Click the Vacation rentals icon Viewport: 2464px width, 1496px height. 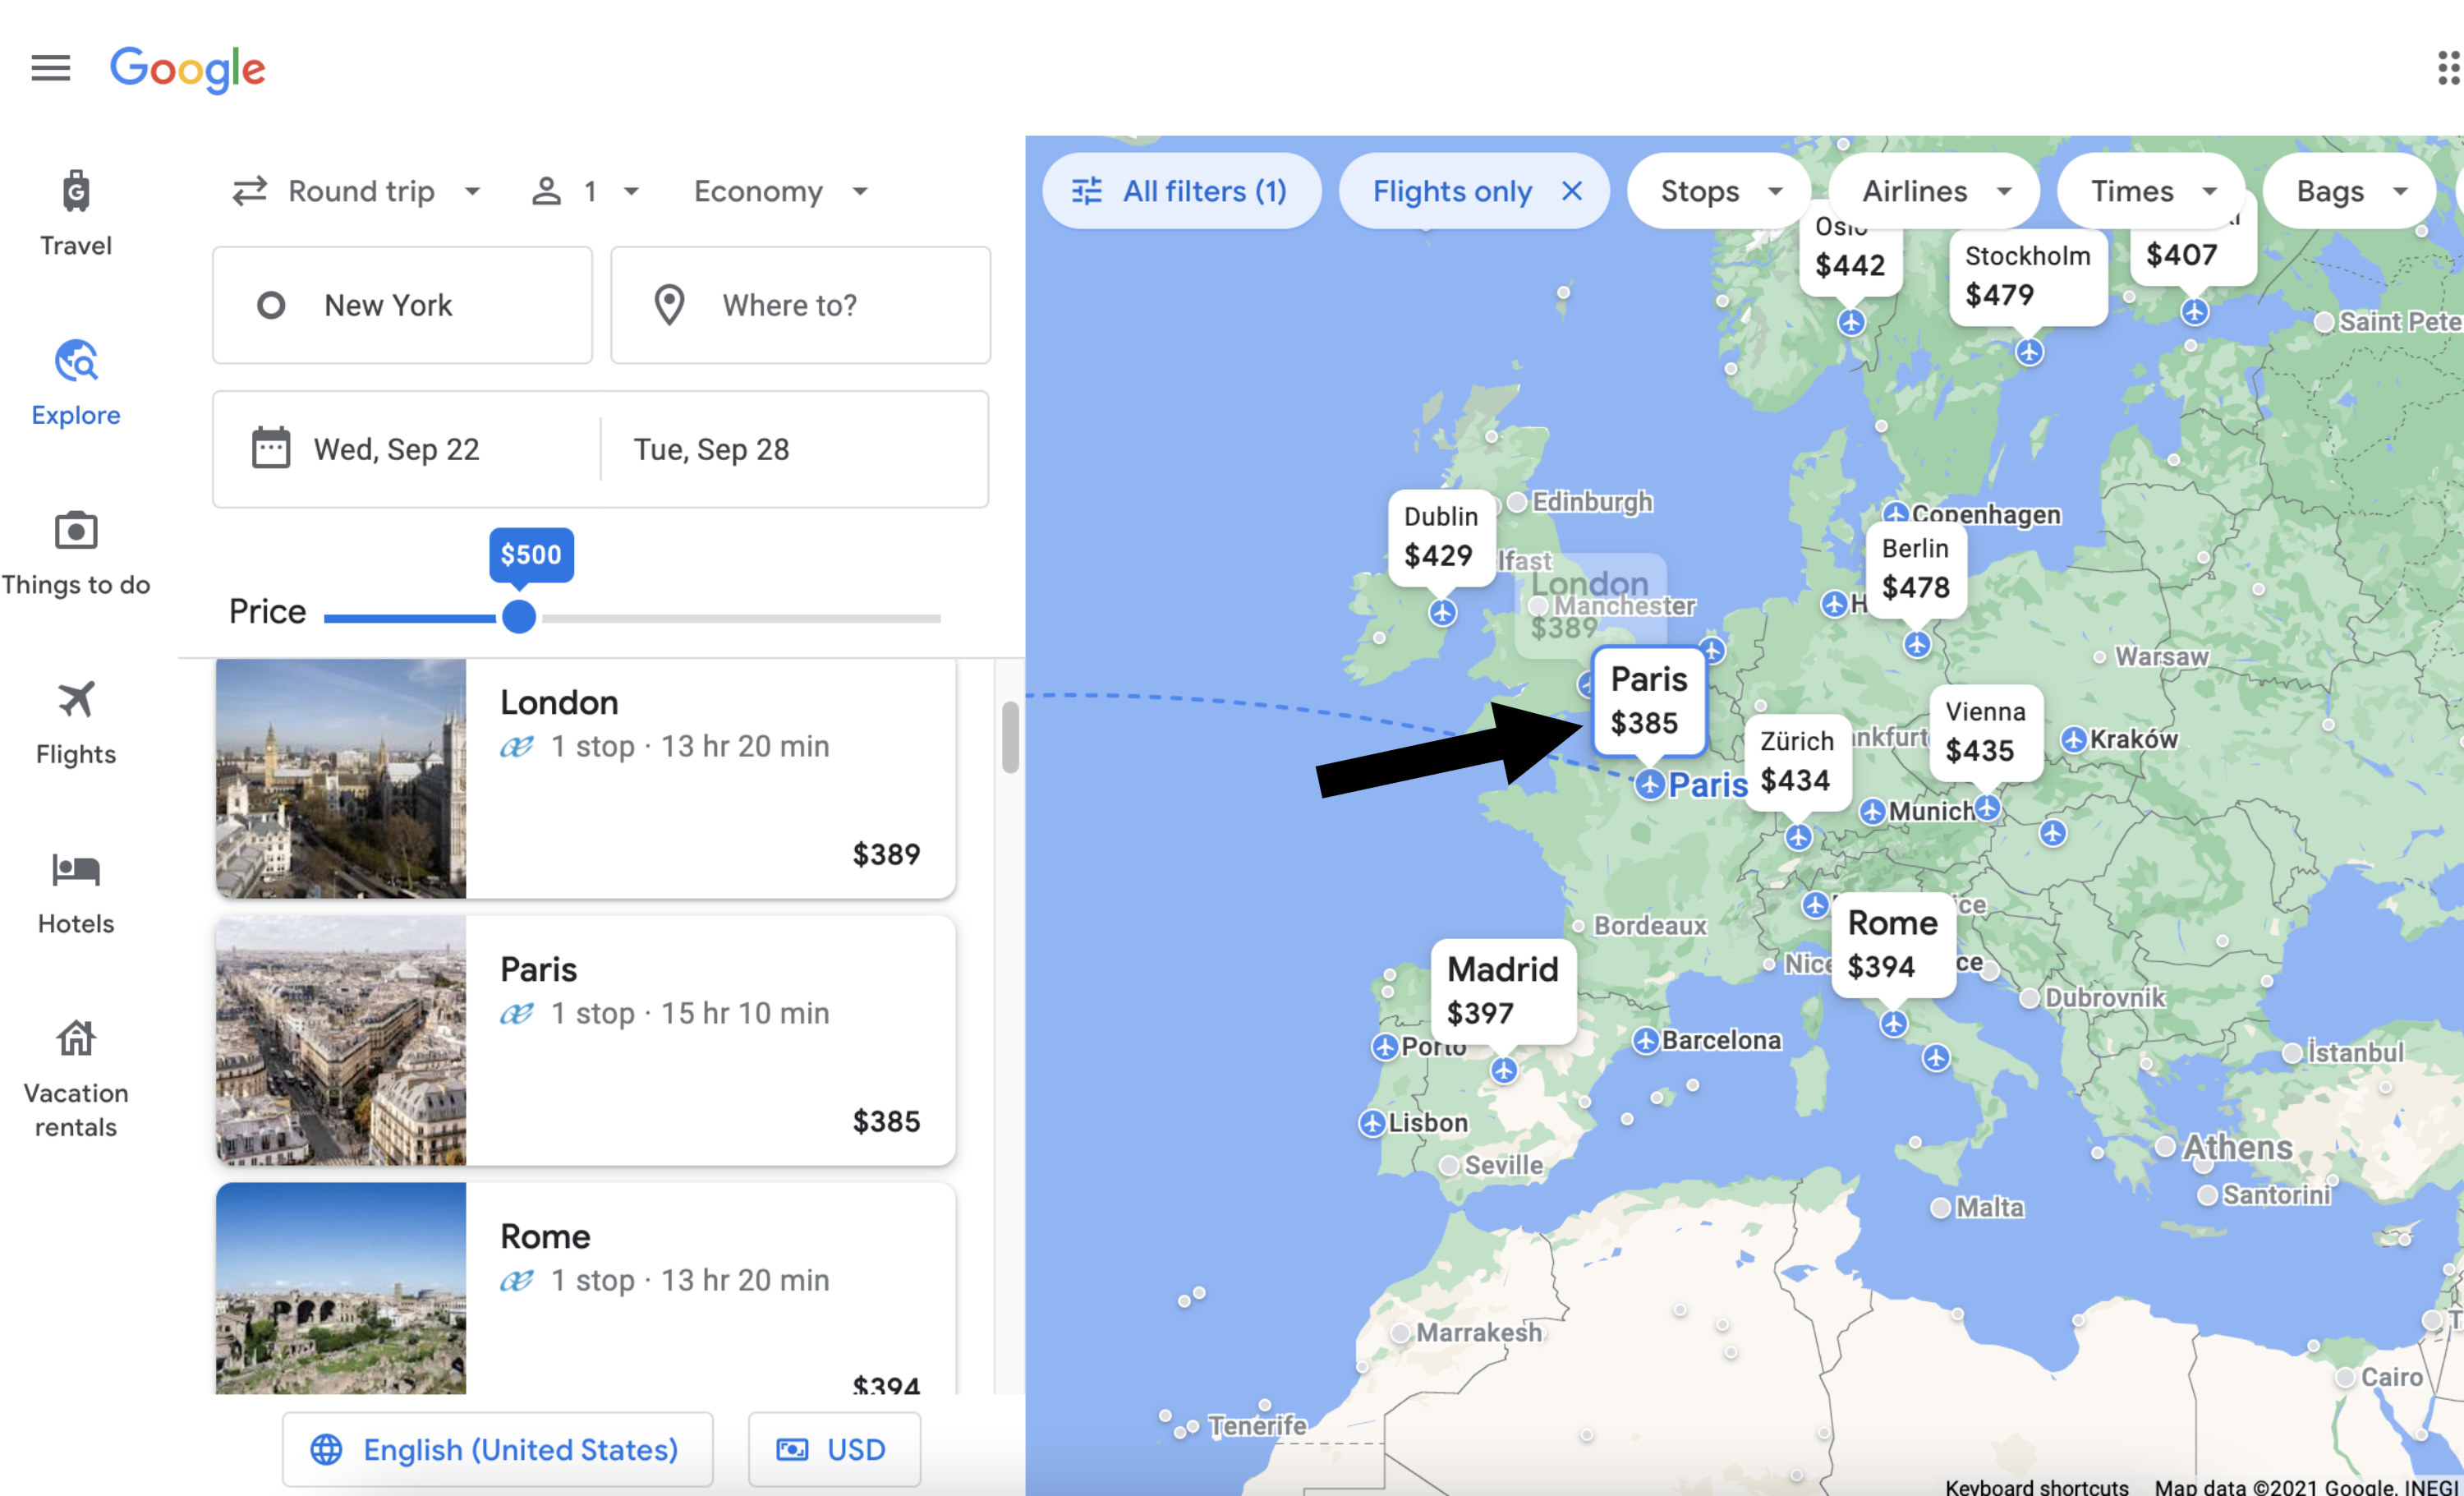(76, 1037)
